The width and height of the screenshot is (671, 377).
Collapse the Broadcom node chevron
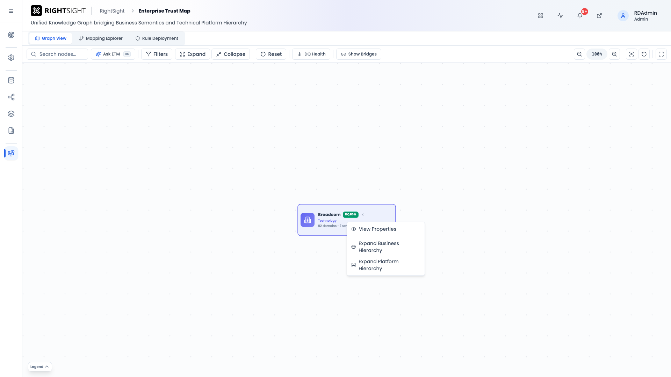[x=363, y=215]
